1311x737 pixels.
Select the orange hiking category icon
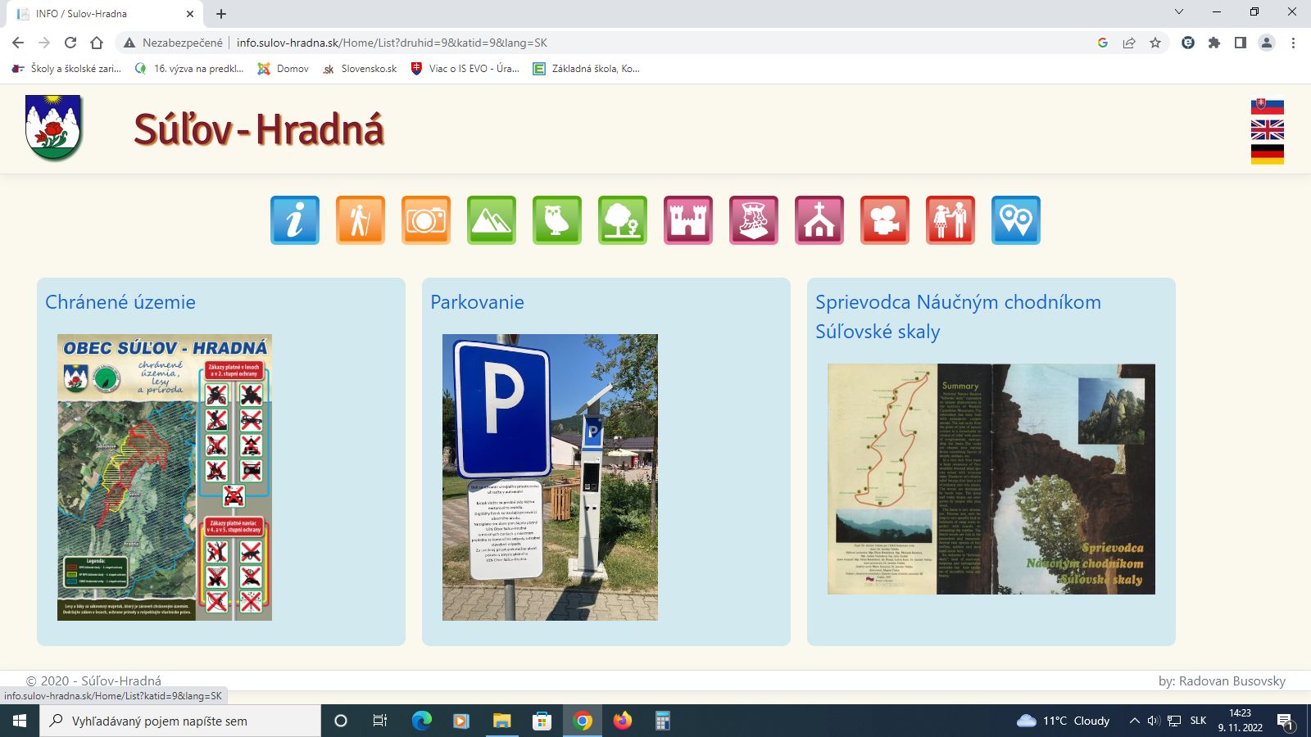pyautogui.click(x=361, y=220)
